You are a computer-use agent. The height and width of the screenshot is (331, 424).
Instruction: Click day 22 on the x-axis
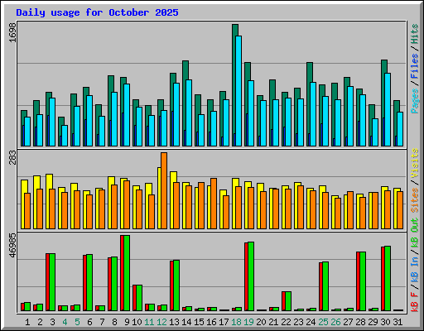(286, 322)
